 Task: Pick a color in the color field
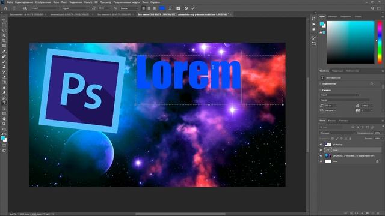pyautogui.click(x=351, y=42)
